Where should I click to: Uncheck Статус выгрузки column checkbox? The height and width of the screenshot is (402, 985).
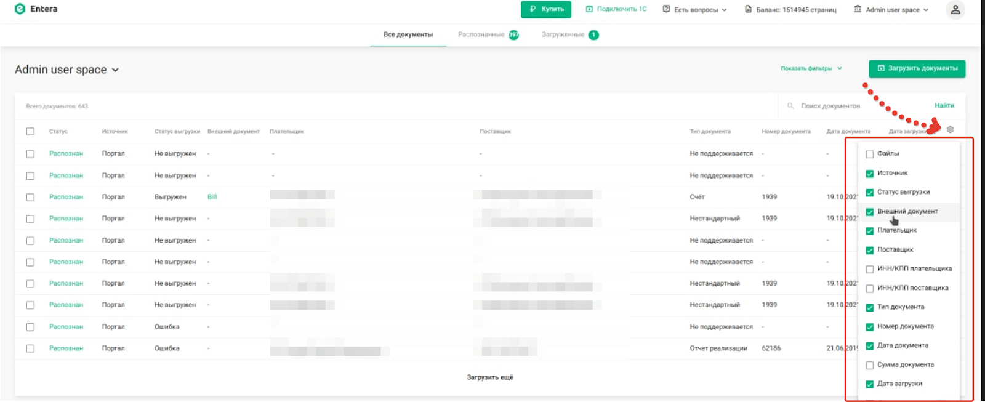point(870,193)
